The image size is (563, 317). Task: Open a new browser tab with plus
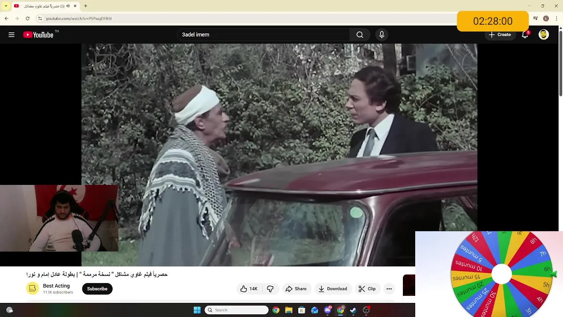coord(86,6)
